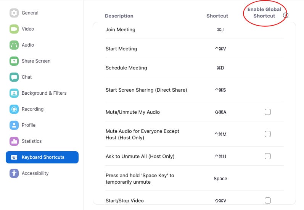The width and height of the screenshot is (304, 210).
Task: Select the Profile person icon
Action: tap(14, 125)
